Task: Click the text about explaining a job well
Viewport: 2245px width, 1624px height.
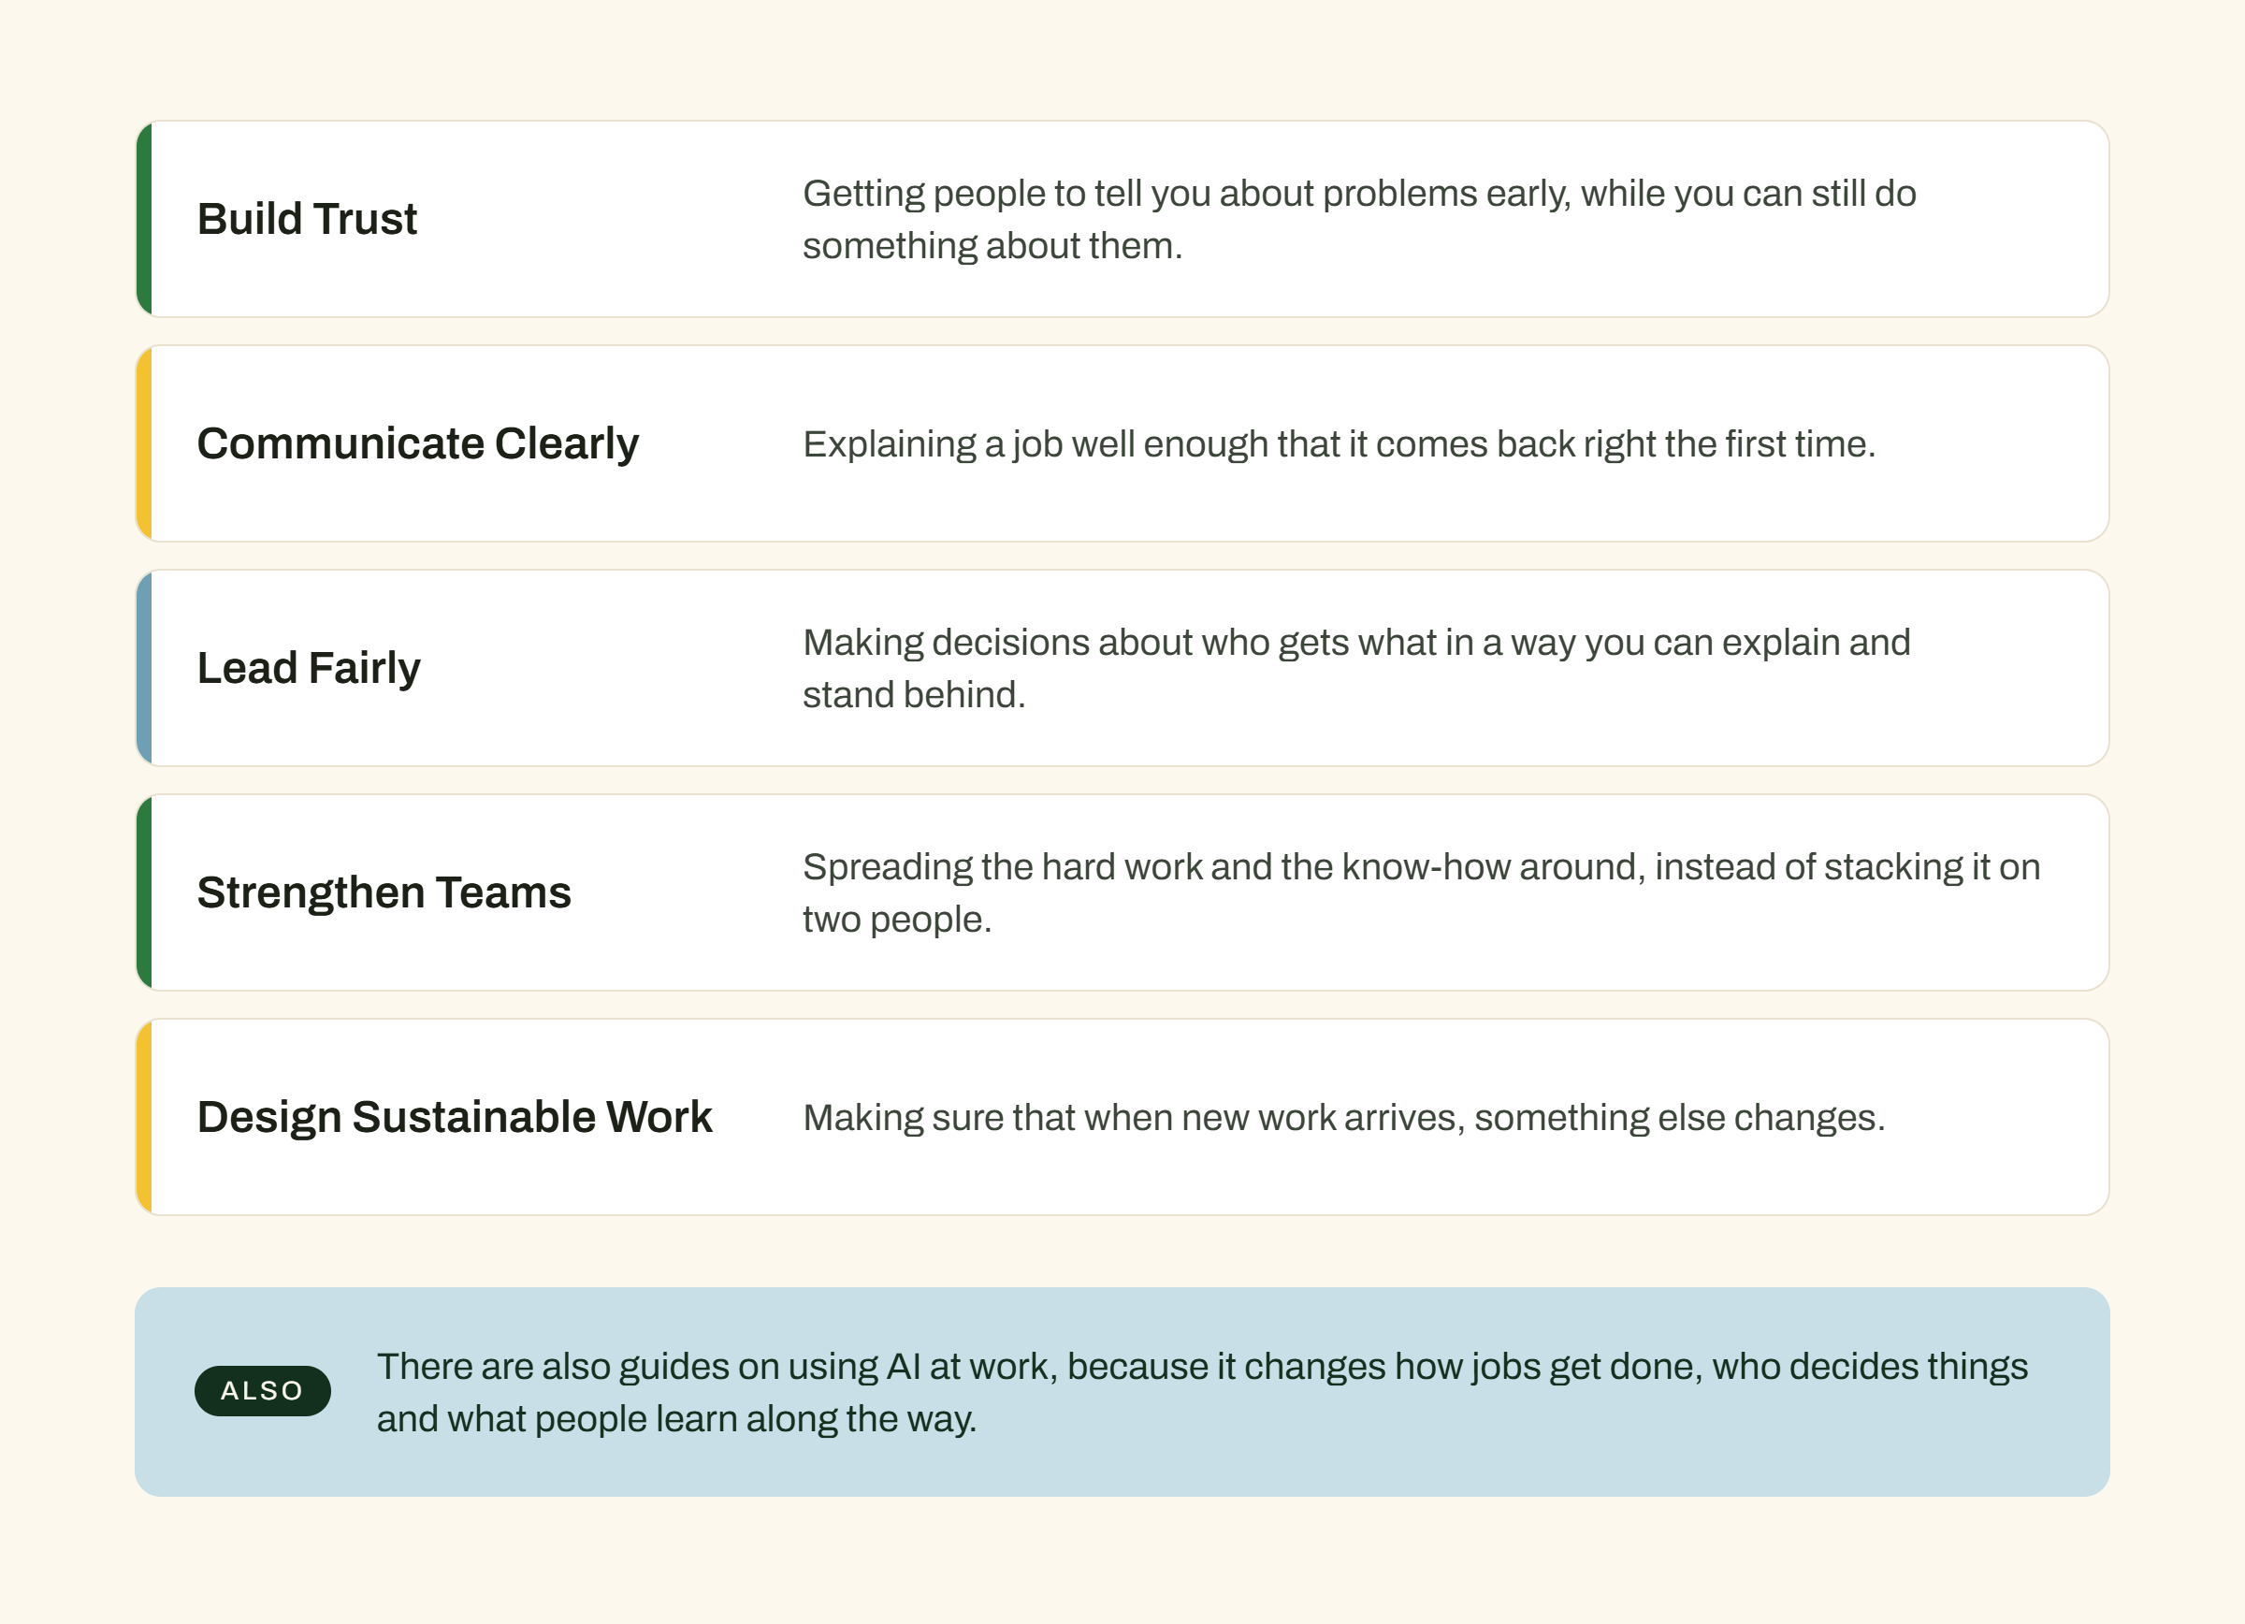Action: pyautogui.click(x=1340, y=444)
